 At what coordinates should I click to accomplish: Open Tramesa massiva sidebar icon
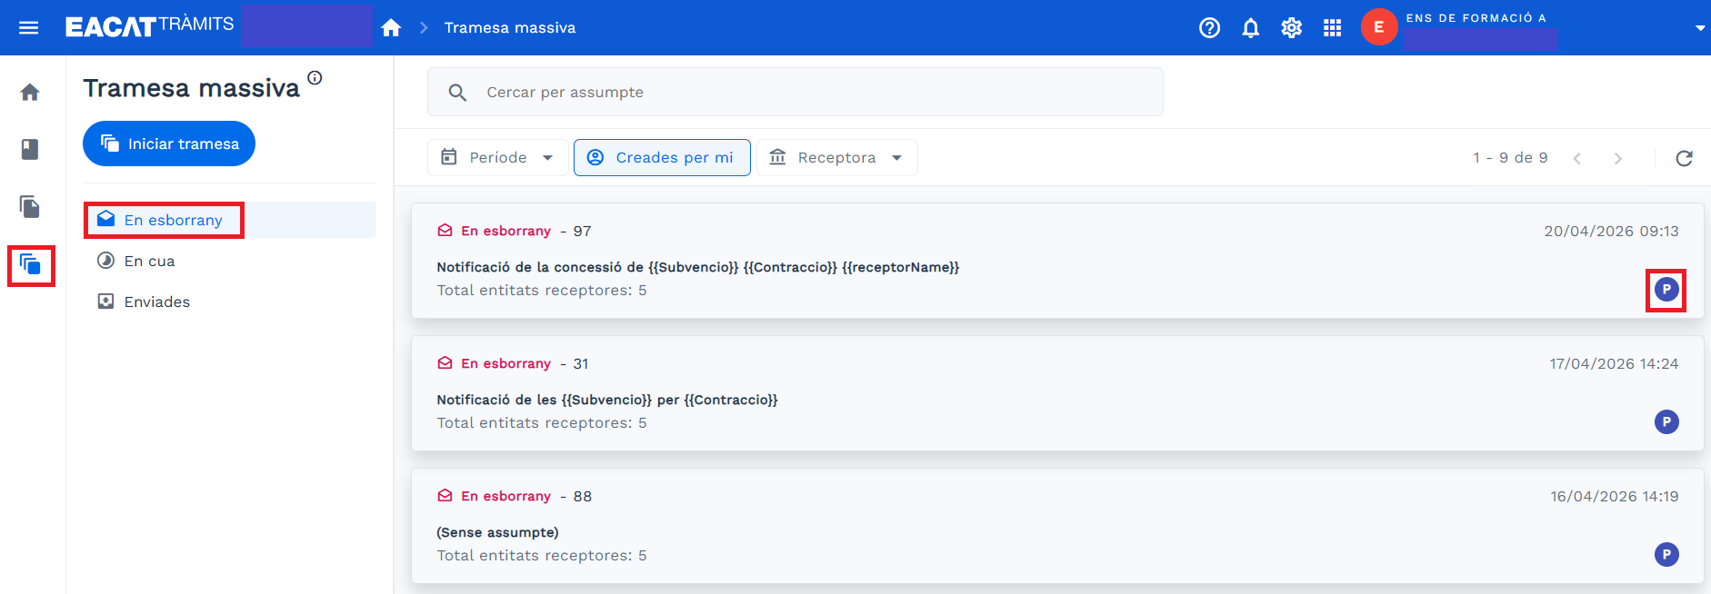tap(31, 265)
